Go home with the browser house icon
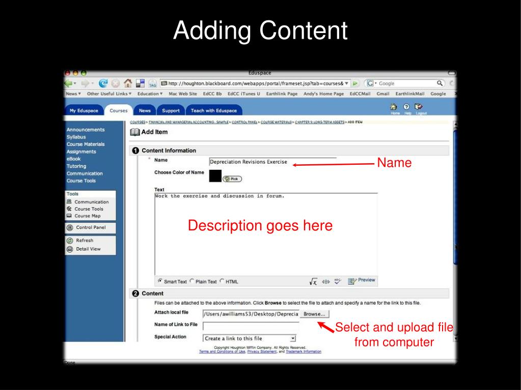Screen dimensions: 521x390 [128, 83]
